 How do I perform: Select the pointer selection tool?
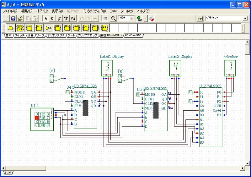[46, 19]
